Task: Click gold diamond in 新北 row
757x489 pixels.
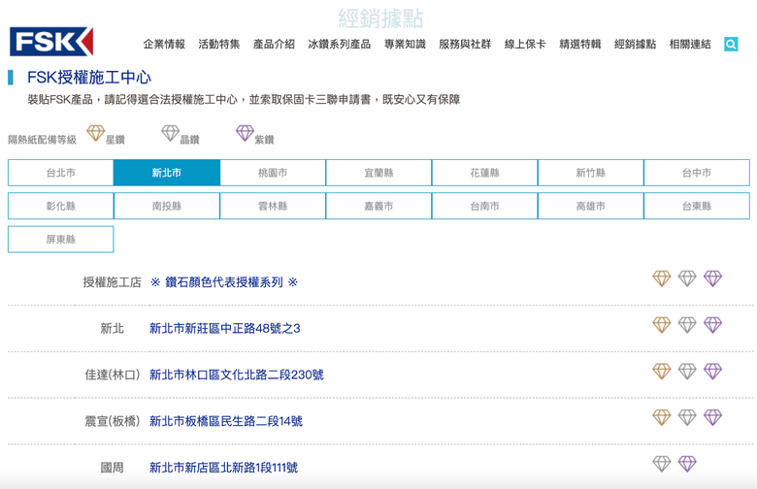Action: (662, 325)
